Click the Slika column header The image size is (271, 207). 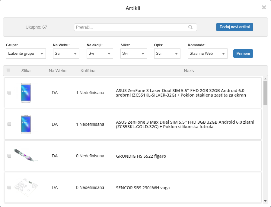26,71
